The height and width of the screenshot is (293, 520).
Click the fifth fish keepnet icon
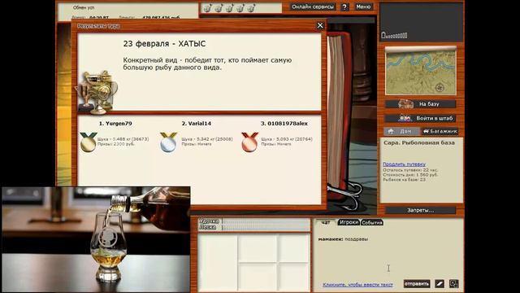tap(251, 7)
